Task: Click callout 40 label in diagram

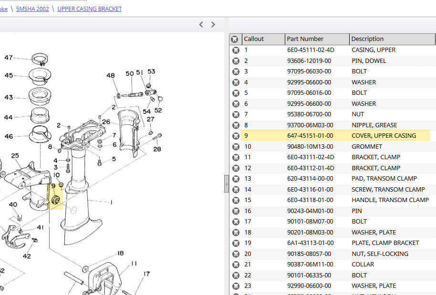Action: (x=13, y=205)
